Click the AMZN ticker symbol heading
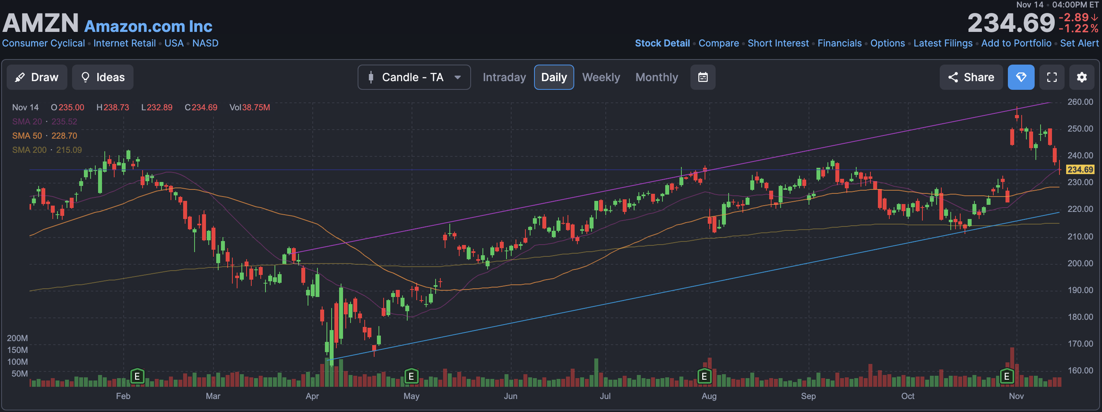The width and height of the screenshot is (1102, 412). 41,23
